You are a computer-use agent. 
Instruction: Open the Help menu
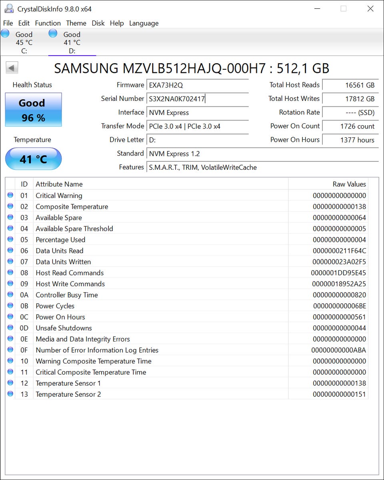[117, 23]
